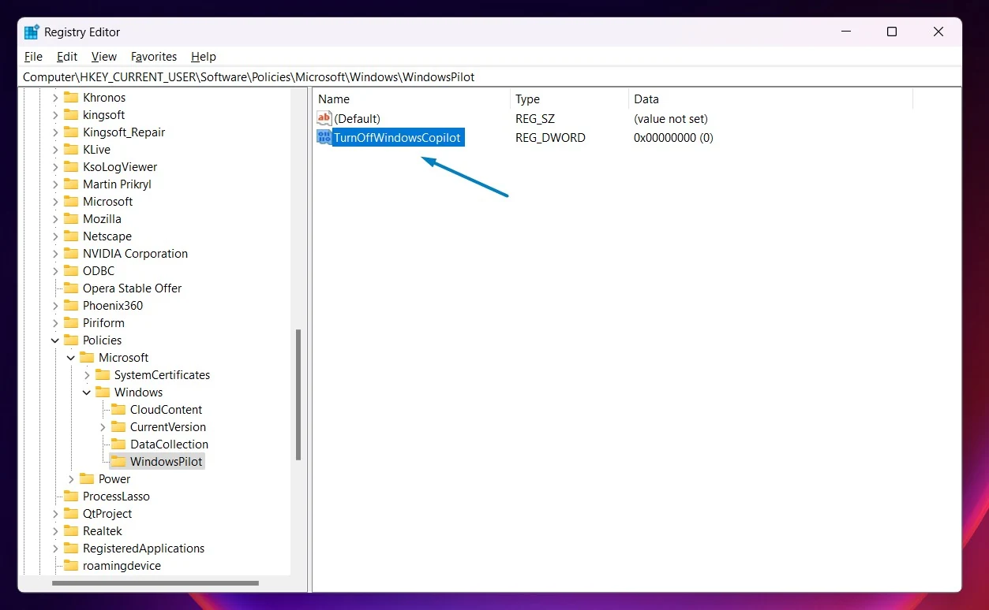Click the NVIDIA Corporation folder icon
Screen dimensions: 989x610
(71, 254)
